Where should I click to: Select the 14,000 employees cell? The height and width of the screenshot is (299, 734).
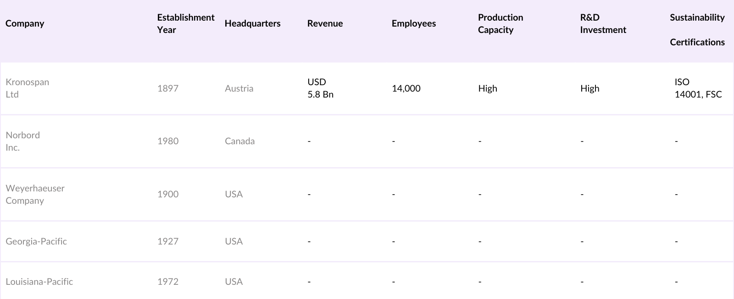(406, 88)
